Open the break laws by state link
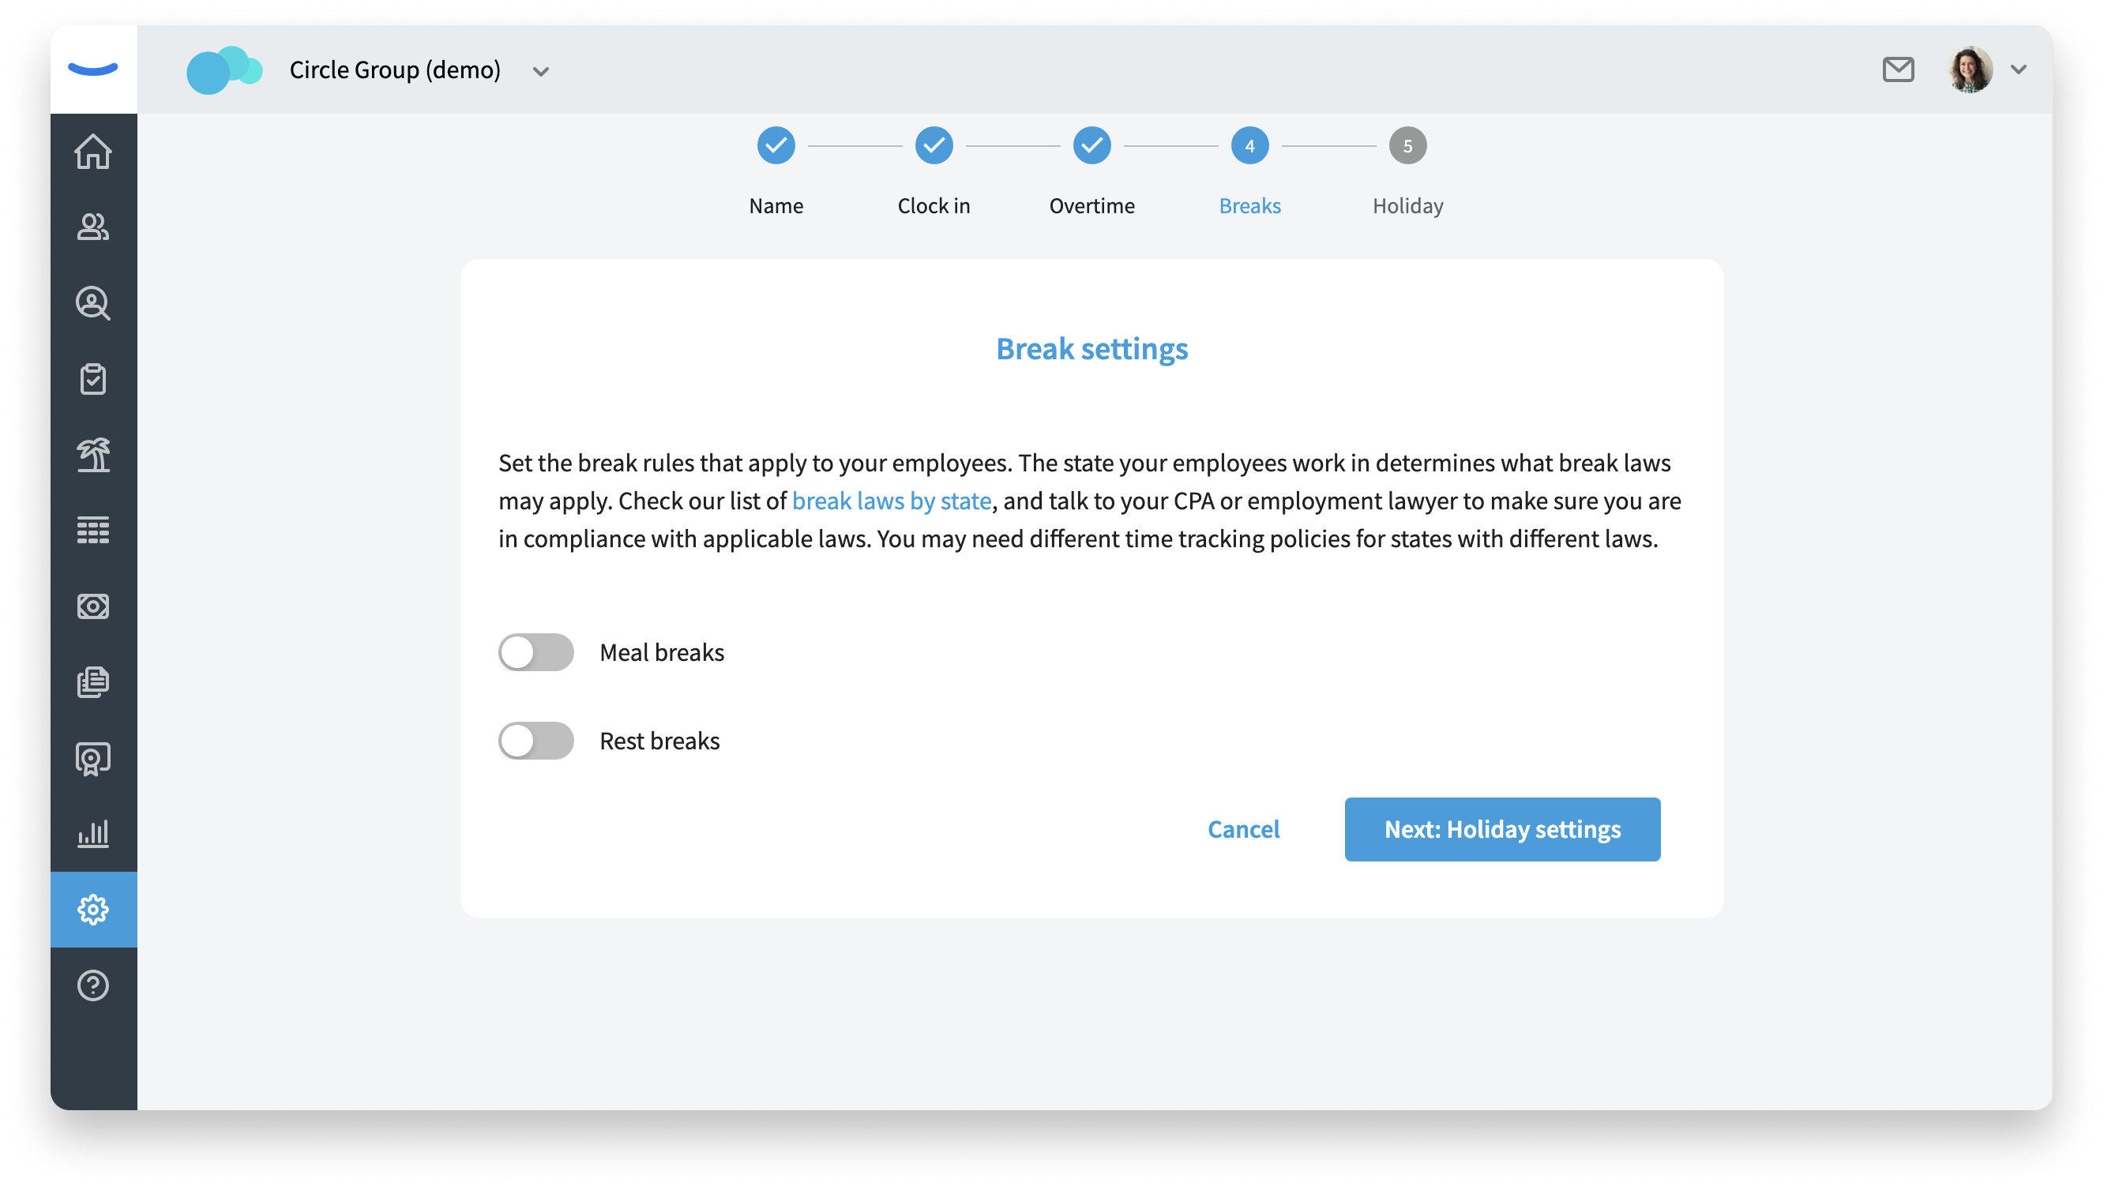2104x1186 pixels. pos(891,501)
